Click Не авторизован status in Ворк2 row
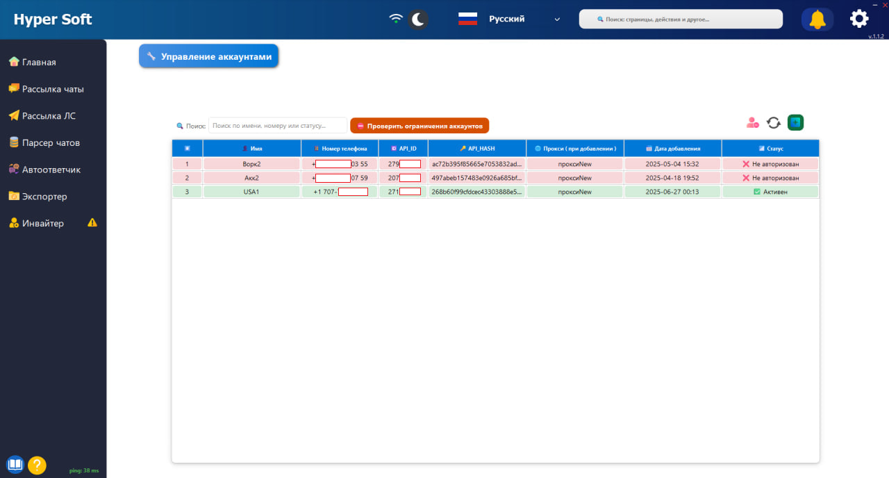 [x=770, y=164]
